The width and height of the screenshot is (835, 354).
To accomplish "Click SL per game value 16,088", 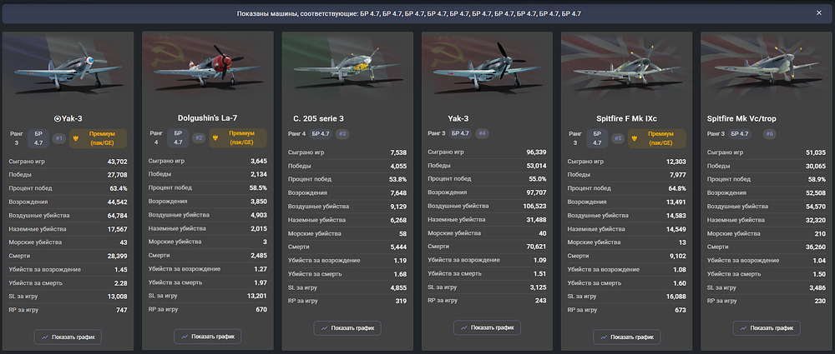I will click(676, 296).
